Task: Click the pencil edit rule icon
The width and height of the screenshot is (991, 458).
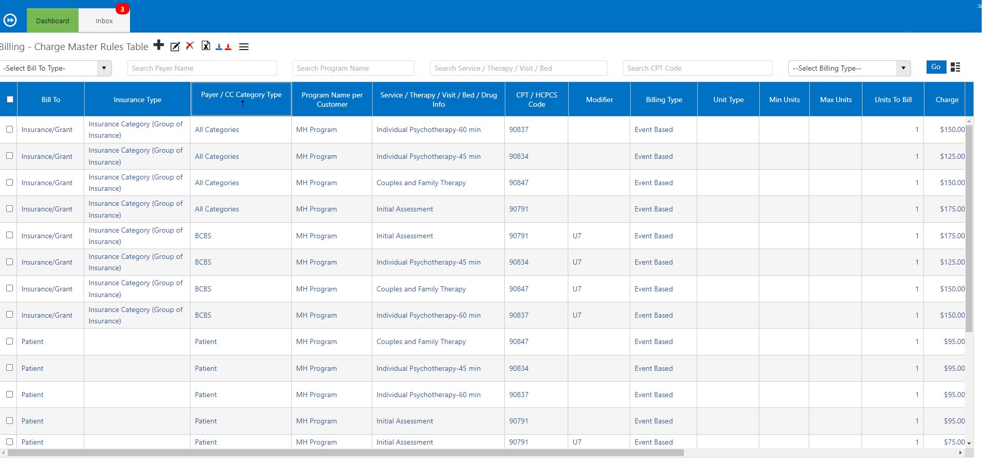Action: pos(175,47)
